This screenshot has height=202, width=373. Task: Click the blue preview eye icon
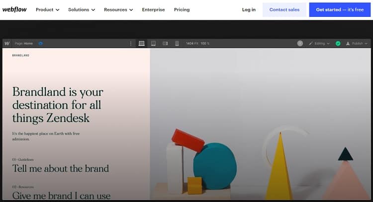point(41,44)
